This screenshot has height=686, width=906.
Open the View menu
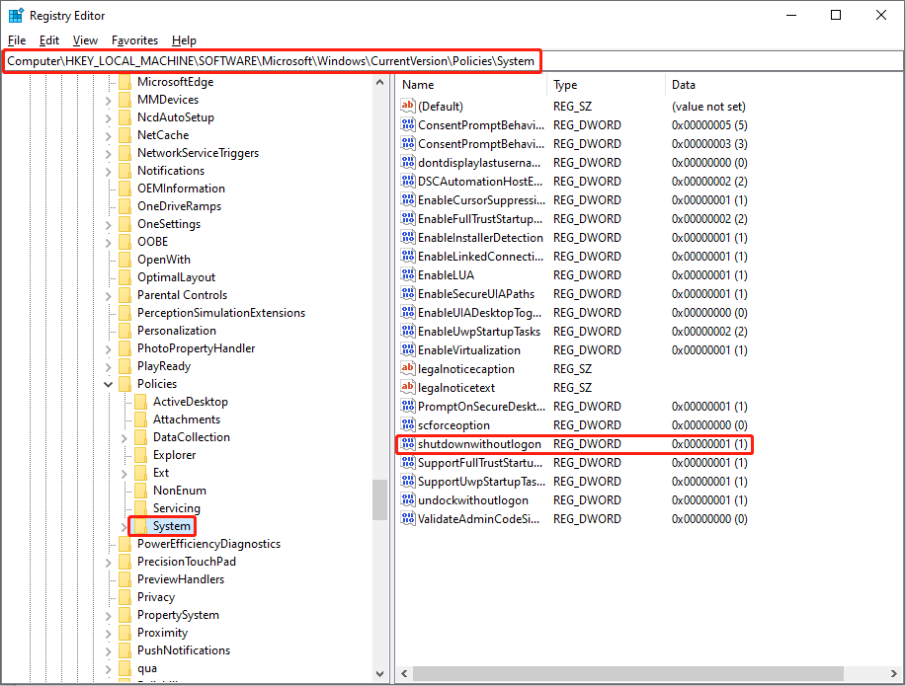85,40
